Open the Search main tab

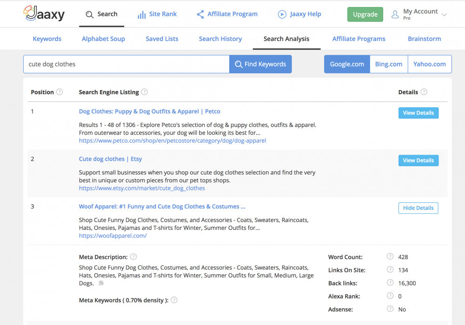[101, 14]
